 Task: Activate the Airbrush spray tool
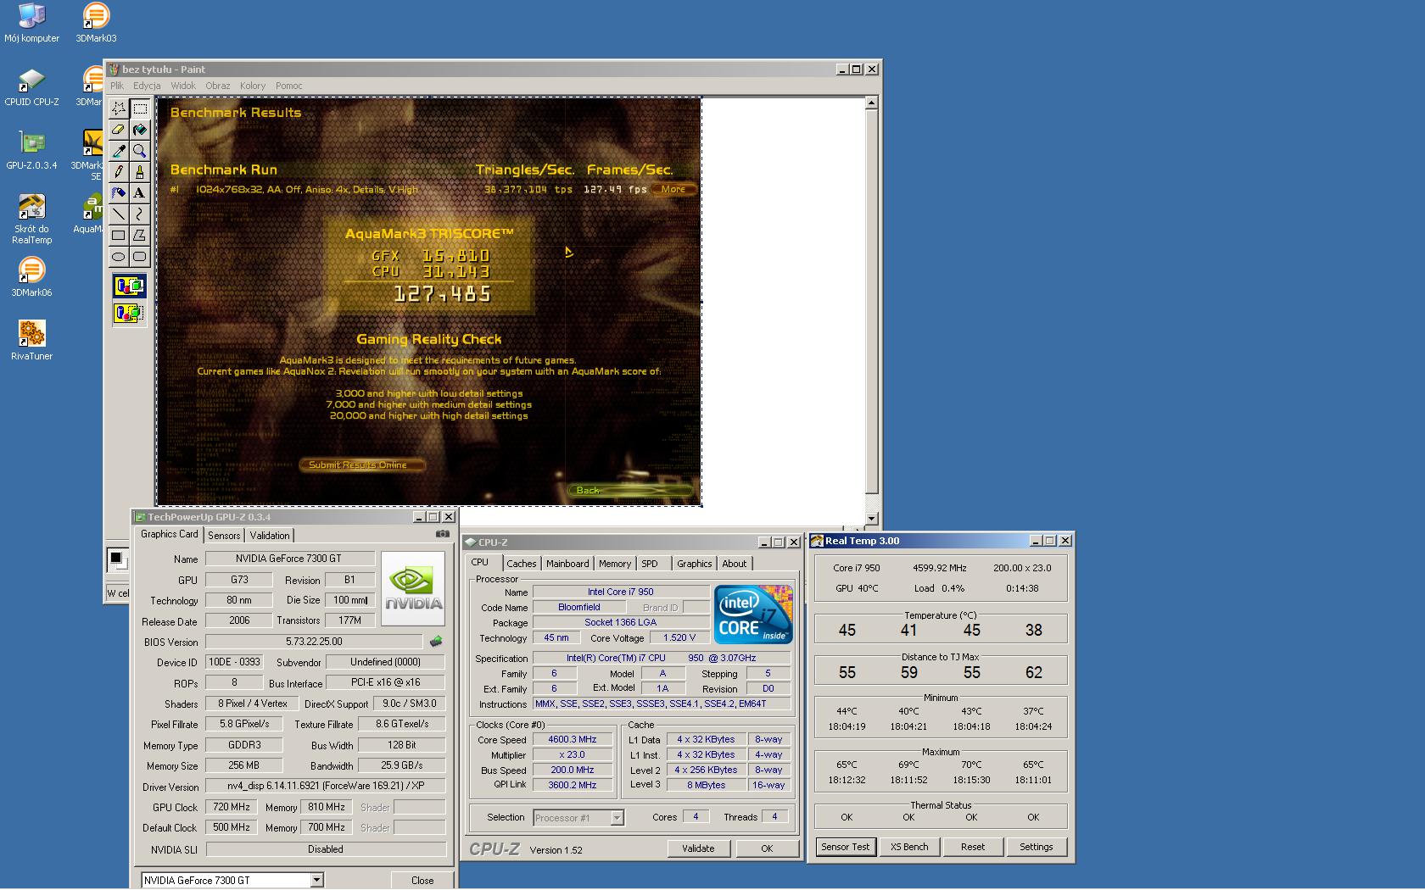(x=119, y=193)
